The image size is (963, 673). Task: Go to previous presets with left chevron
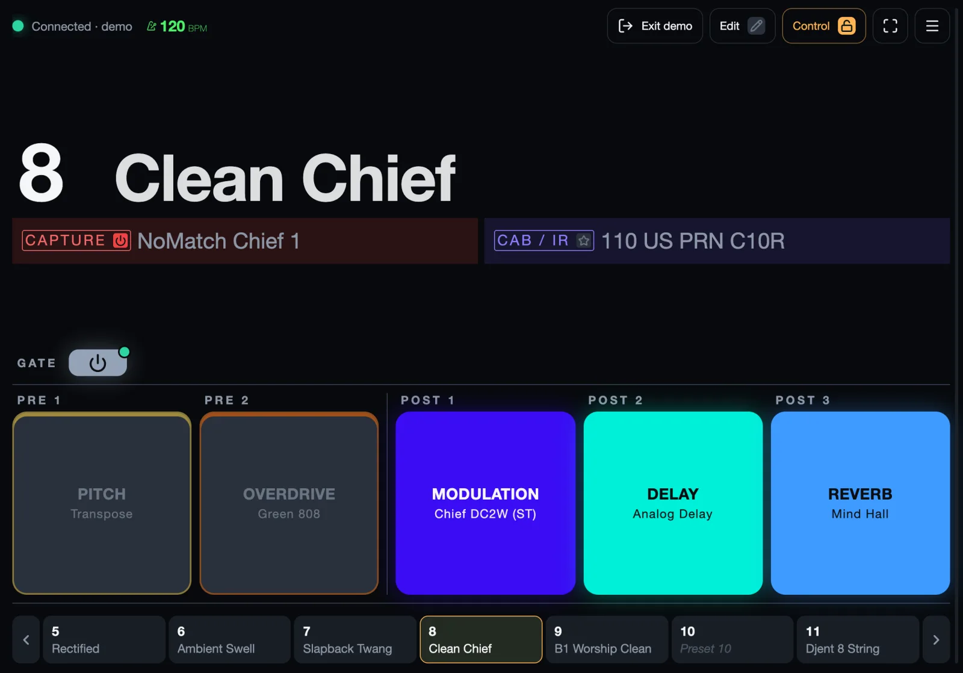pos(26,639)
